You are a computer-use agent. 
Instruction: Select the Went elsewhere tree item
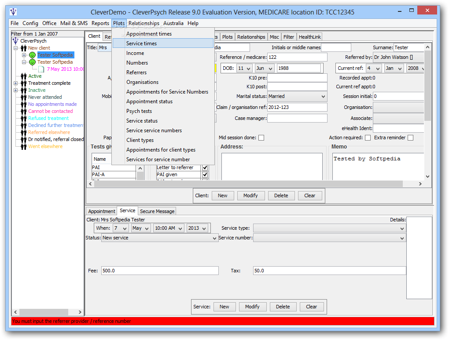click(x=45, y=146)
